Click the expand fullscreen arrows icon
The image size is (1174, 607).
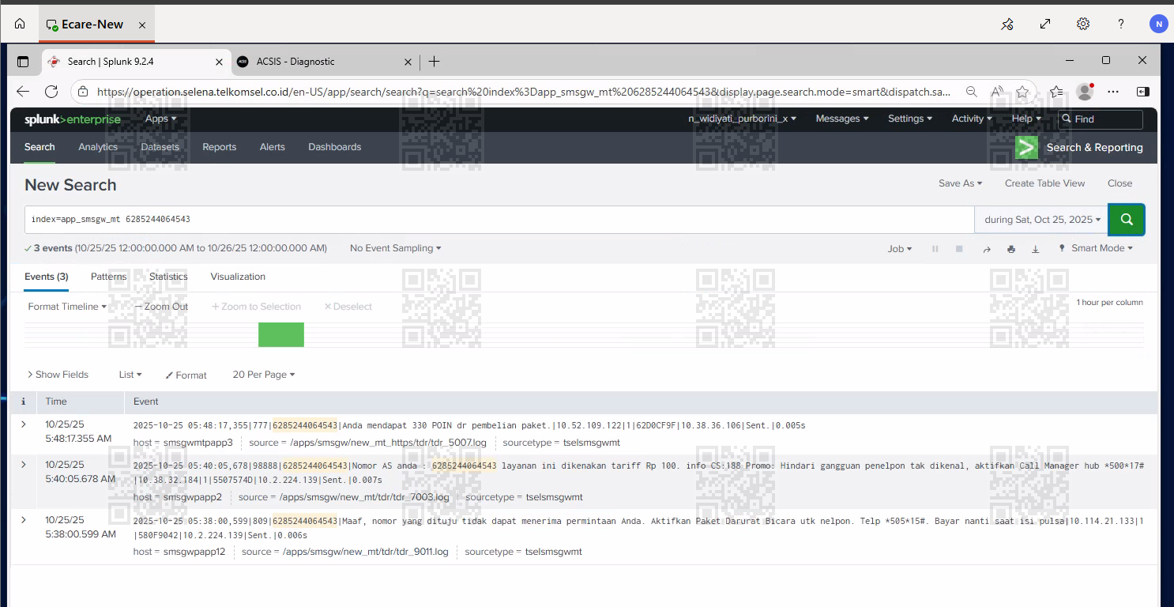point(1045,24)
